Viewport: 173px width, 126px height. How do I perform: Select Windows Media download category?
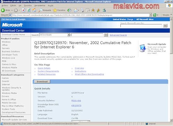coord(9,93)
